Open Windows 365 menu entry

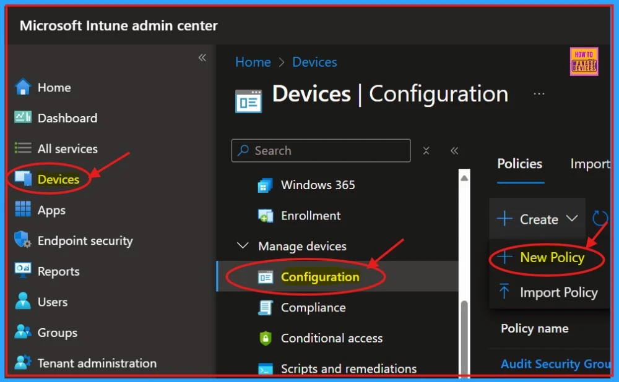318,185
